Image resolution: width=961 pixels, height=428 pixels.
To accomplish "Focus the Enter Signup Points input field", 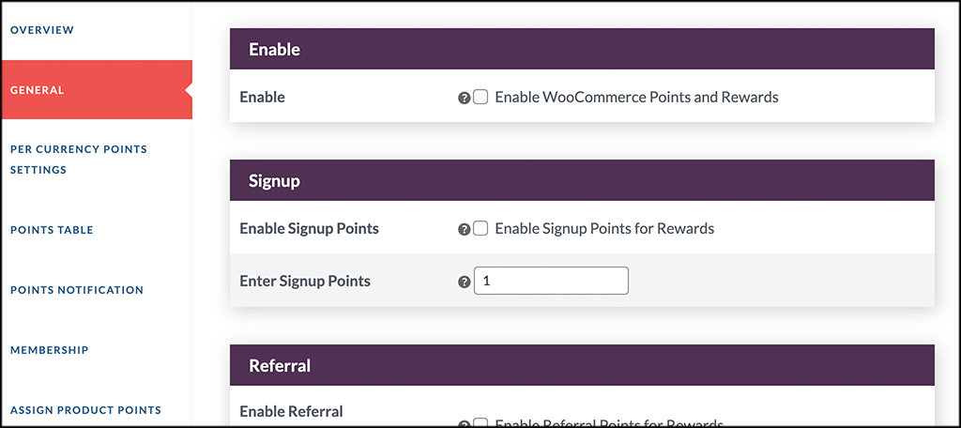I will 551,281.
